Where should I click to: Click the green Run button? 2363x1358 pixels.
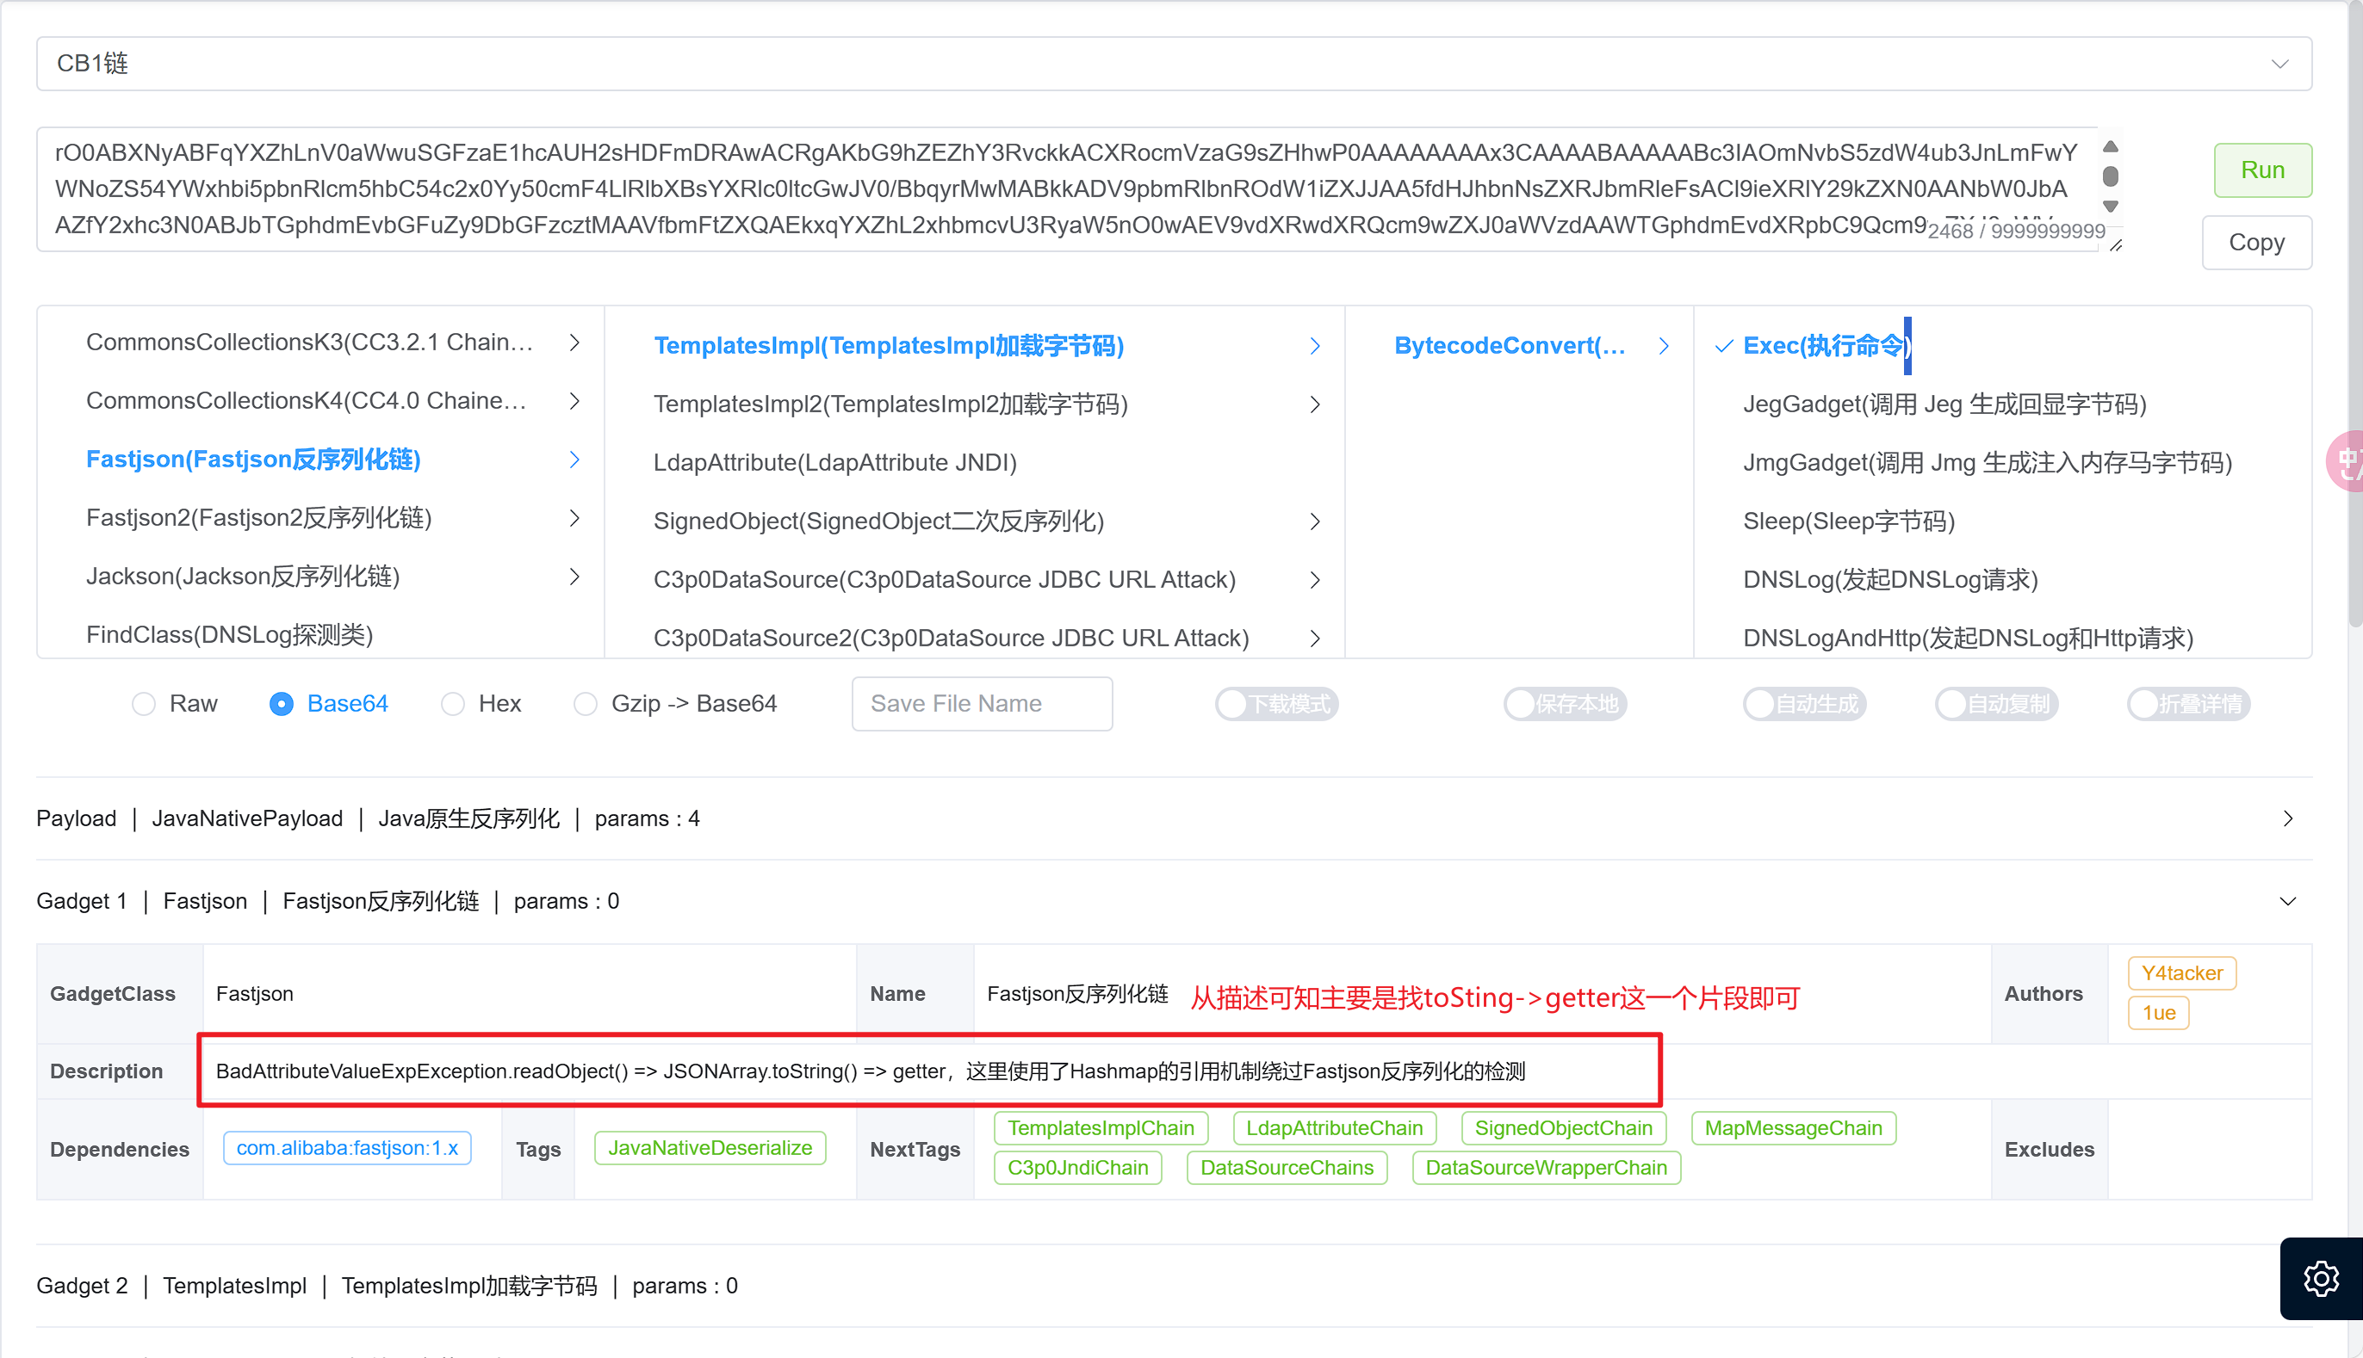[2262, 170]
